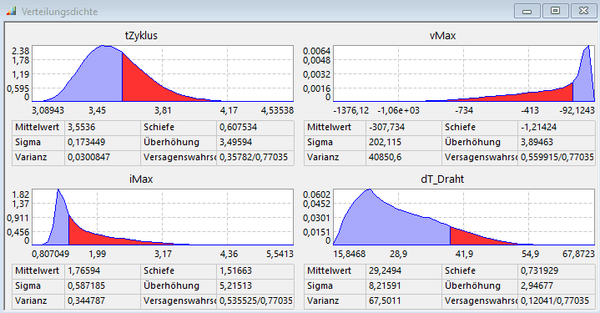
Task: Select dT_Draht Schiefe value 0,731929
Action: coord(539,270)
